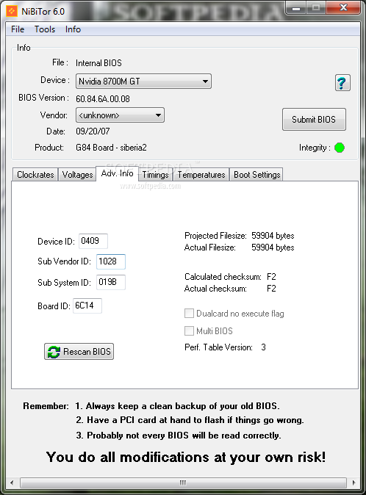Click the green Integrity status indicator
The image size is (366, 495).
tap(340, 148)
